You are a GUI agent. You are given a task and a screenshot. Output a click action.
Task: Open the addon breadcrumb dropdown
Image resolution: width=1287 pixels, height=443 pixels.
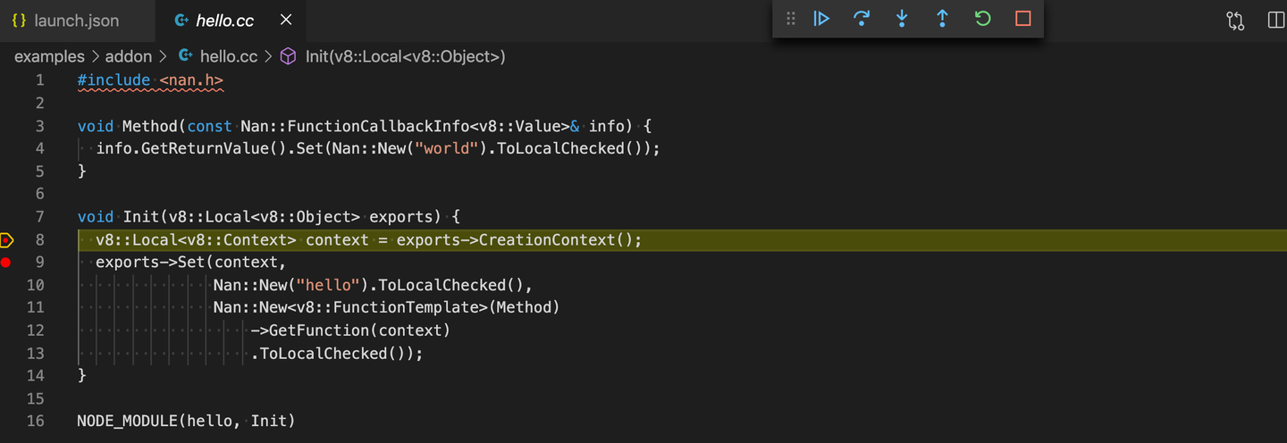coord(129,56)
